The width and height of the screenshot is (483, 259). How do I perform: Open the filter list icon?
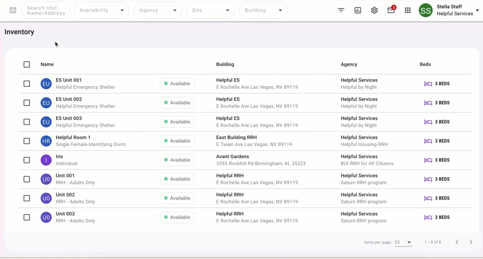(341, 10)
